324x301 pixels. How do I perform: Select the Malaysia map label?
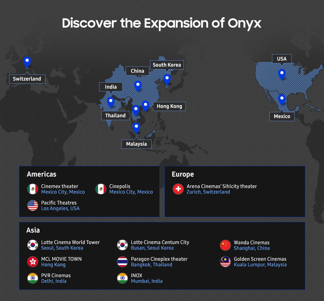coord(136,144)
